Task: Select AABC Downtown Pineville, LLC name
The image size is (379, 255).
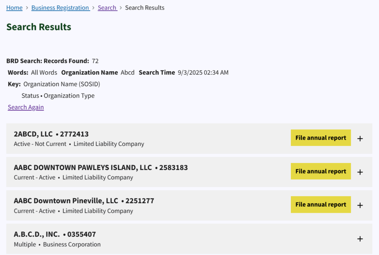Action: point(66,201)
